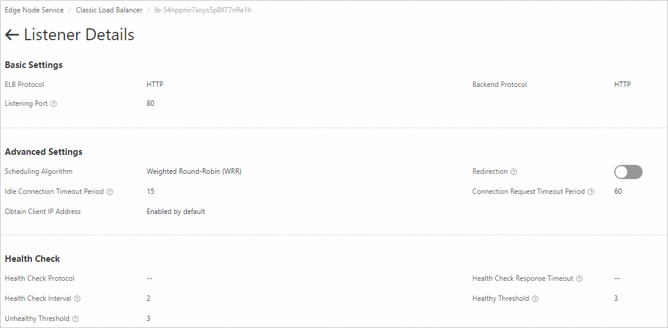Click the Enabled by default text
The image size is (668, 328).
(176, 212)
